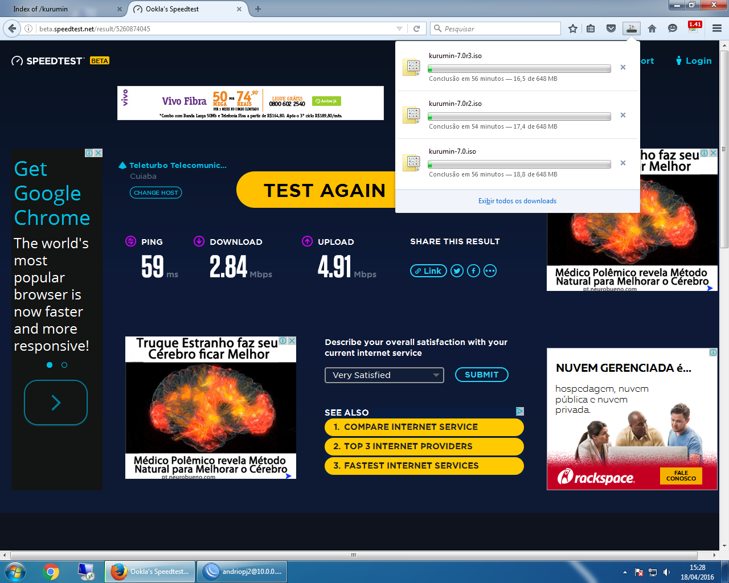Open Compare Internet Service link

424,427
